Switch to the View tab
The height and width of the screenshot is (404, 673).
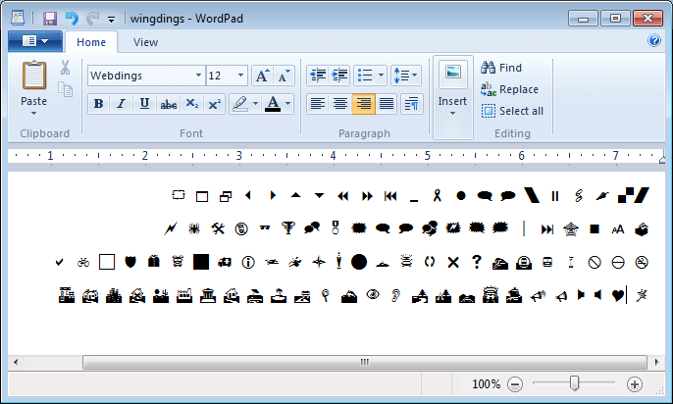click(x=145, y=42)
